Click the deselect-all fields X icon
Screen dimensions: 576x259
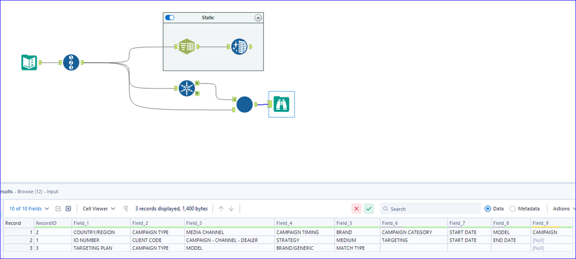point(68,209)
